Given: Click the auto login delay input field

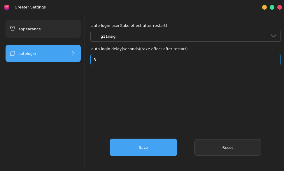Looking at the screenshot, I should [x=185, y=59].
